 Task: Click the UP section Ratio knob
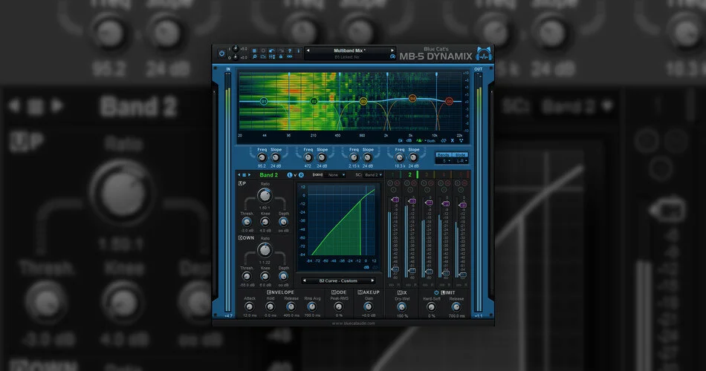tap(265, 196)
